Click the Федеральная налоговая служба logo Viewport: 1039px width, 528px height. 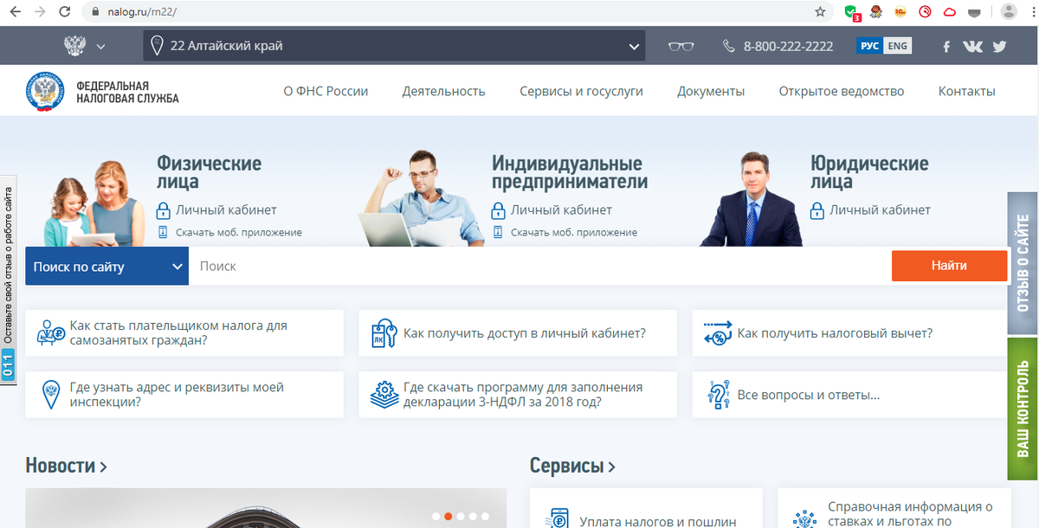tap(102, 91)
